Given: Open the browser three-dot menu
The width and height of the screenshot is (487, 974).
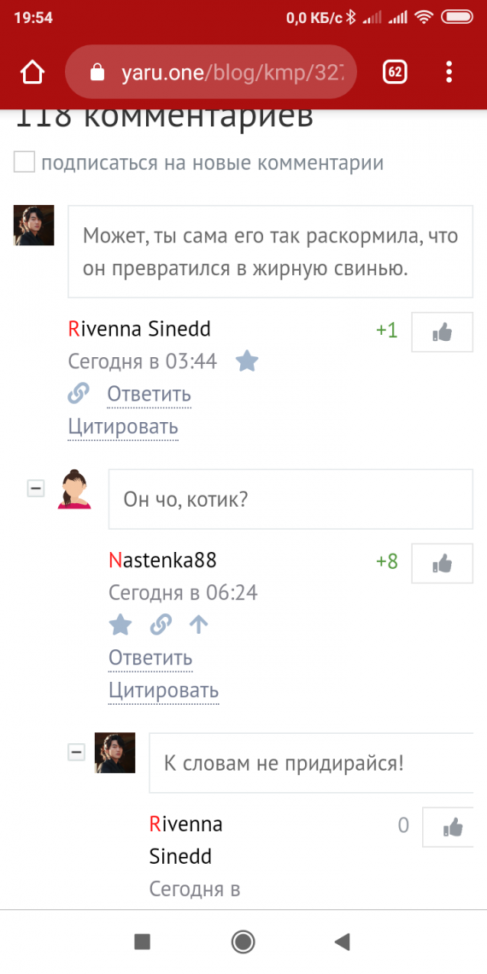Looking at the screenshot, I should coord(449,73).
